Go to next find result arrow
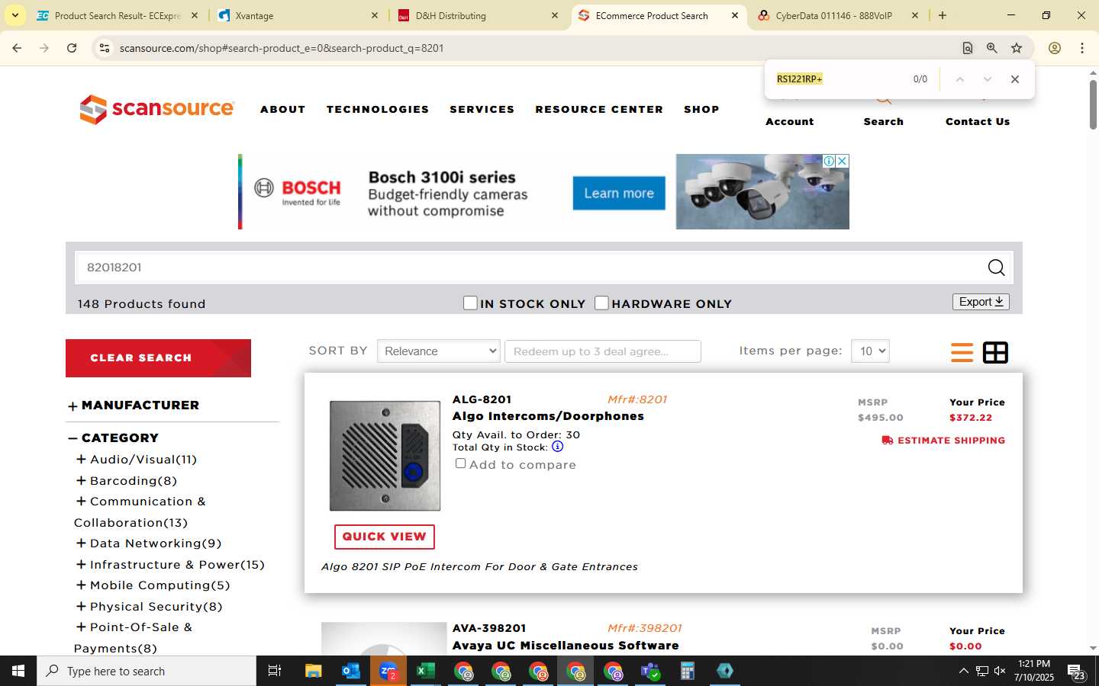Viewport: 1099px width, 686px height. coord(987,79)
